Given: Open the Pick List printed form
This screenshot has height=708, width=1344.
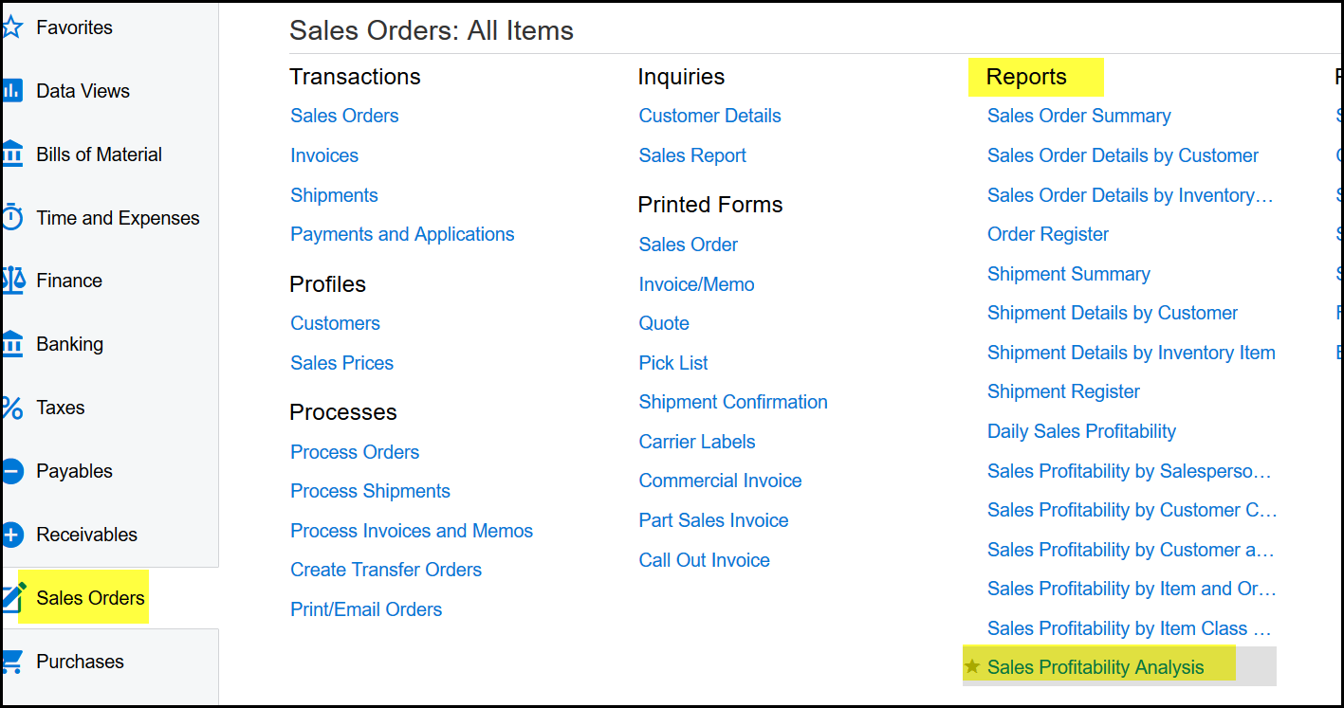Looking at the screenshot, I should point(673,363).
